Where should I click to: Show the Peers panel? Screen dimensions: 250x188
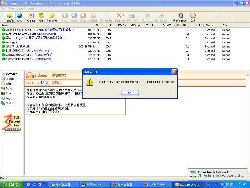9,89
